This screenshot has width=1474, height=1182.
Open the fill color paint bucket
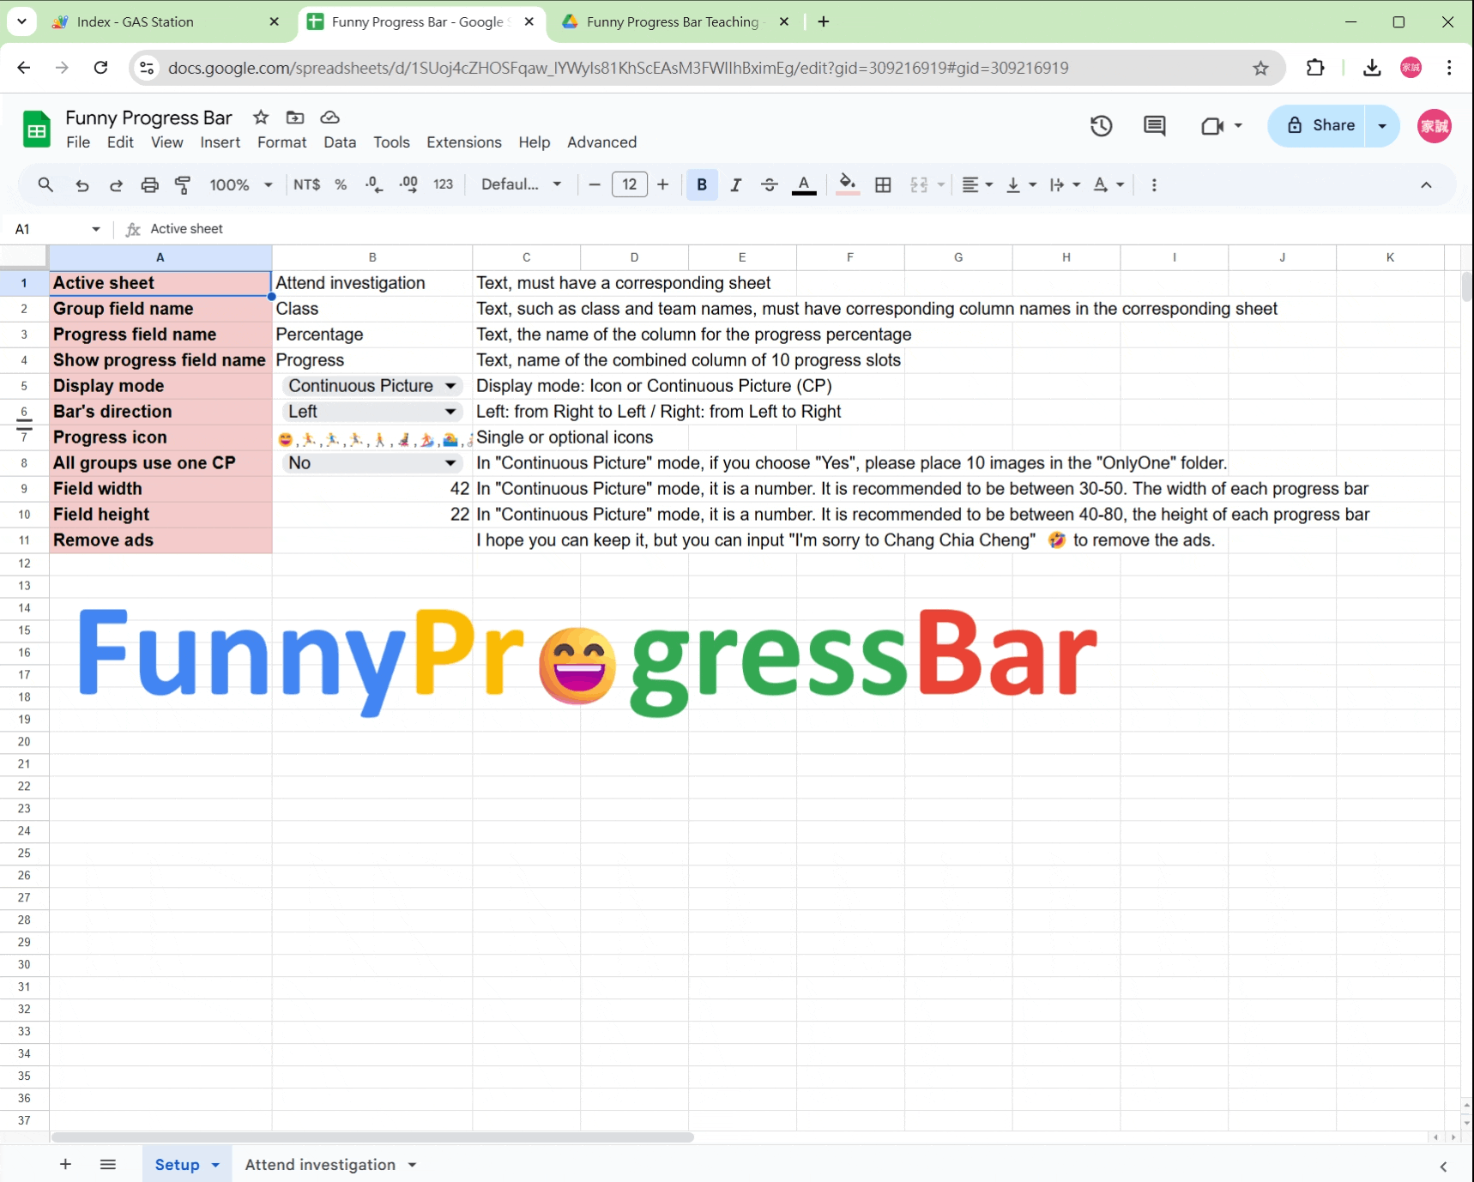[847, 184]
